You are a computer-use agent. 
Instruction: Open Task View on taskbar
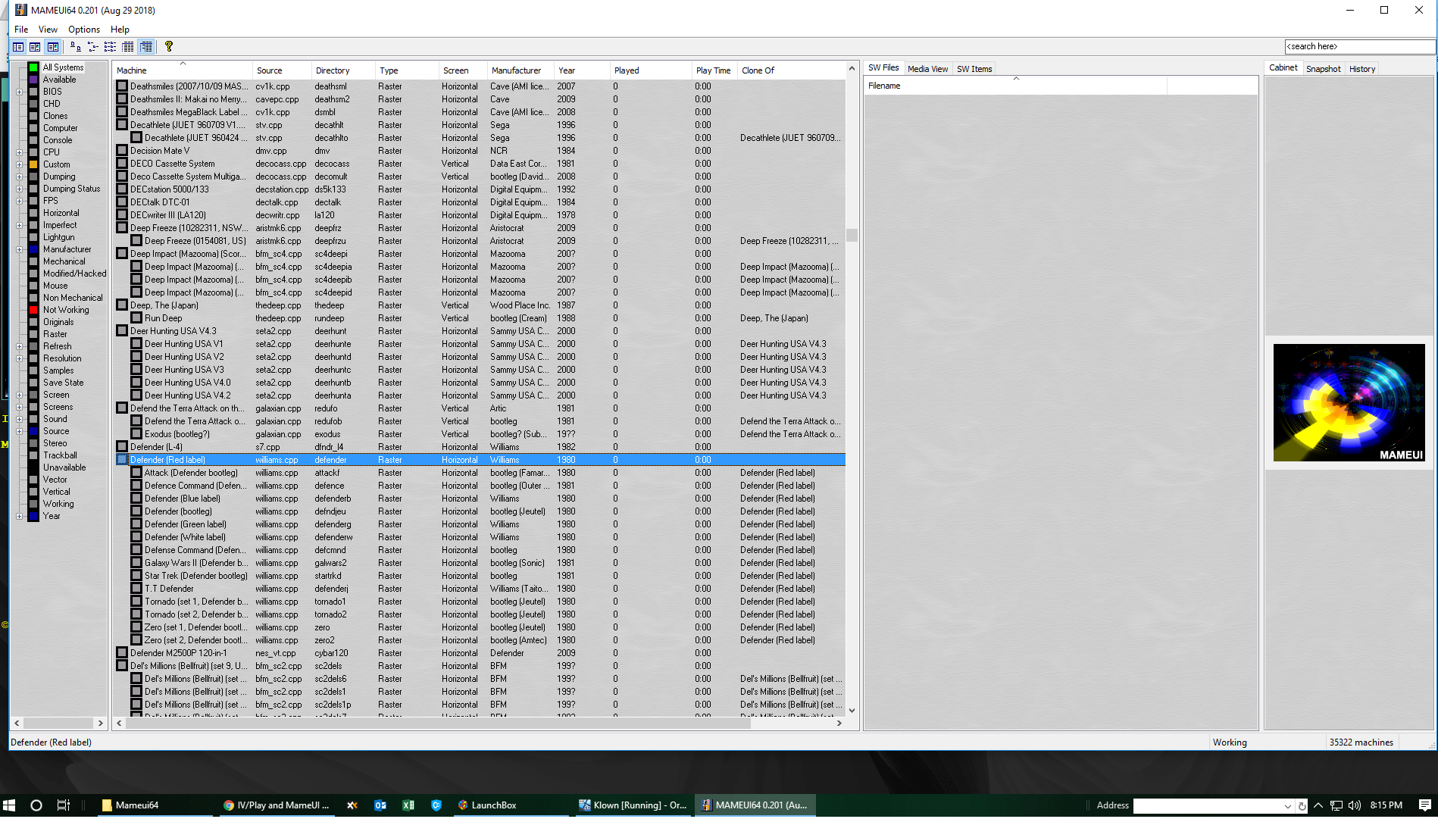64,805
